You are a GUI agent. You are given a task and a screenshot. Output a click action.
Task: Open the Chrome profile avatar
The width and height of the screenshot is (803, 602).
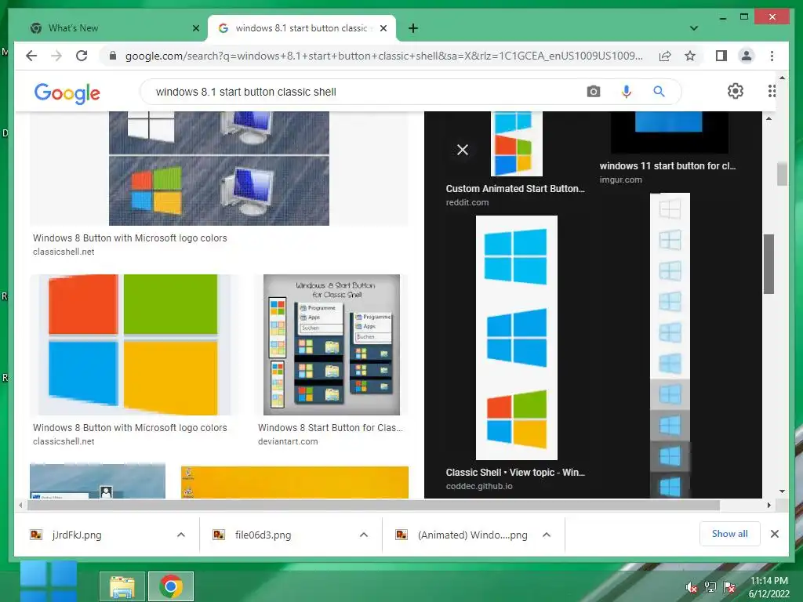747,56
